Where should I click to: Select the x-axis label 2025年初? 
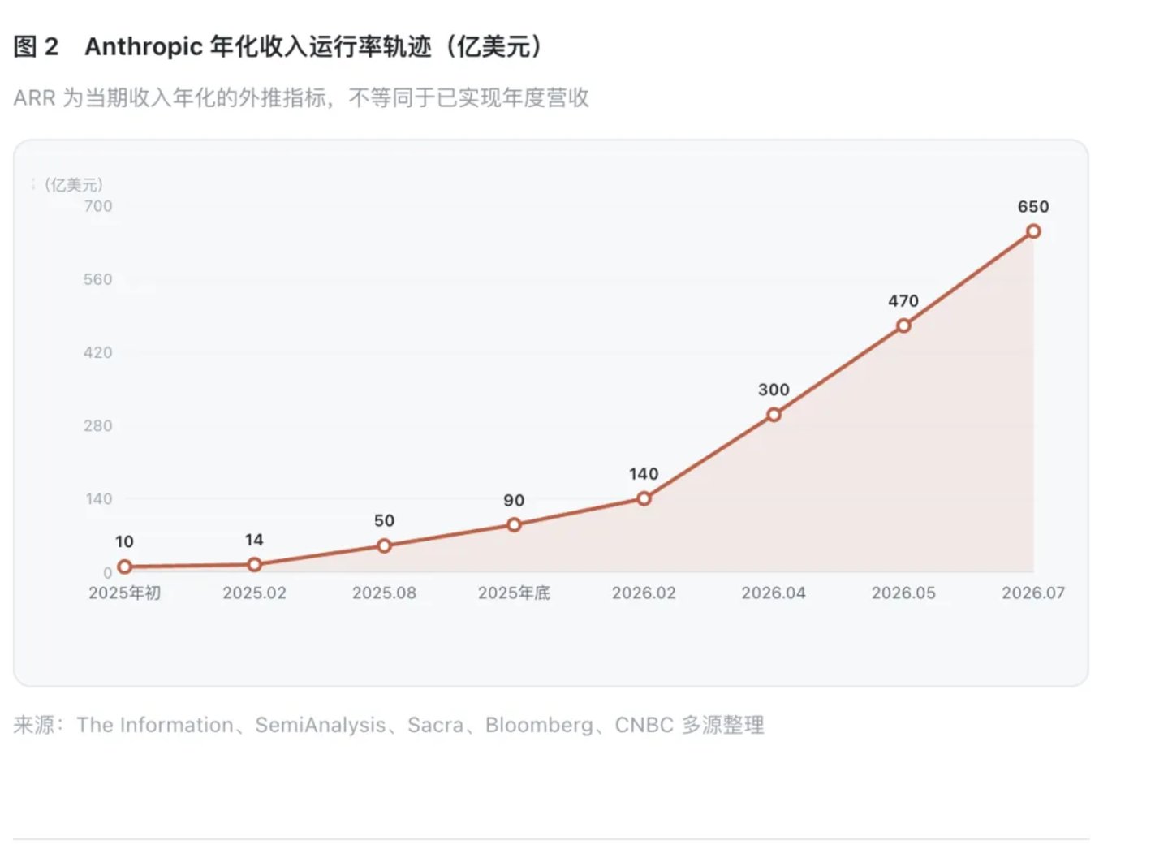tap(124, 593)
